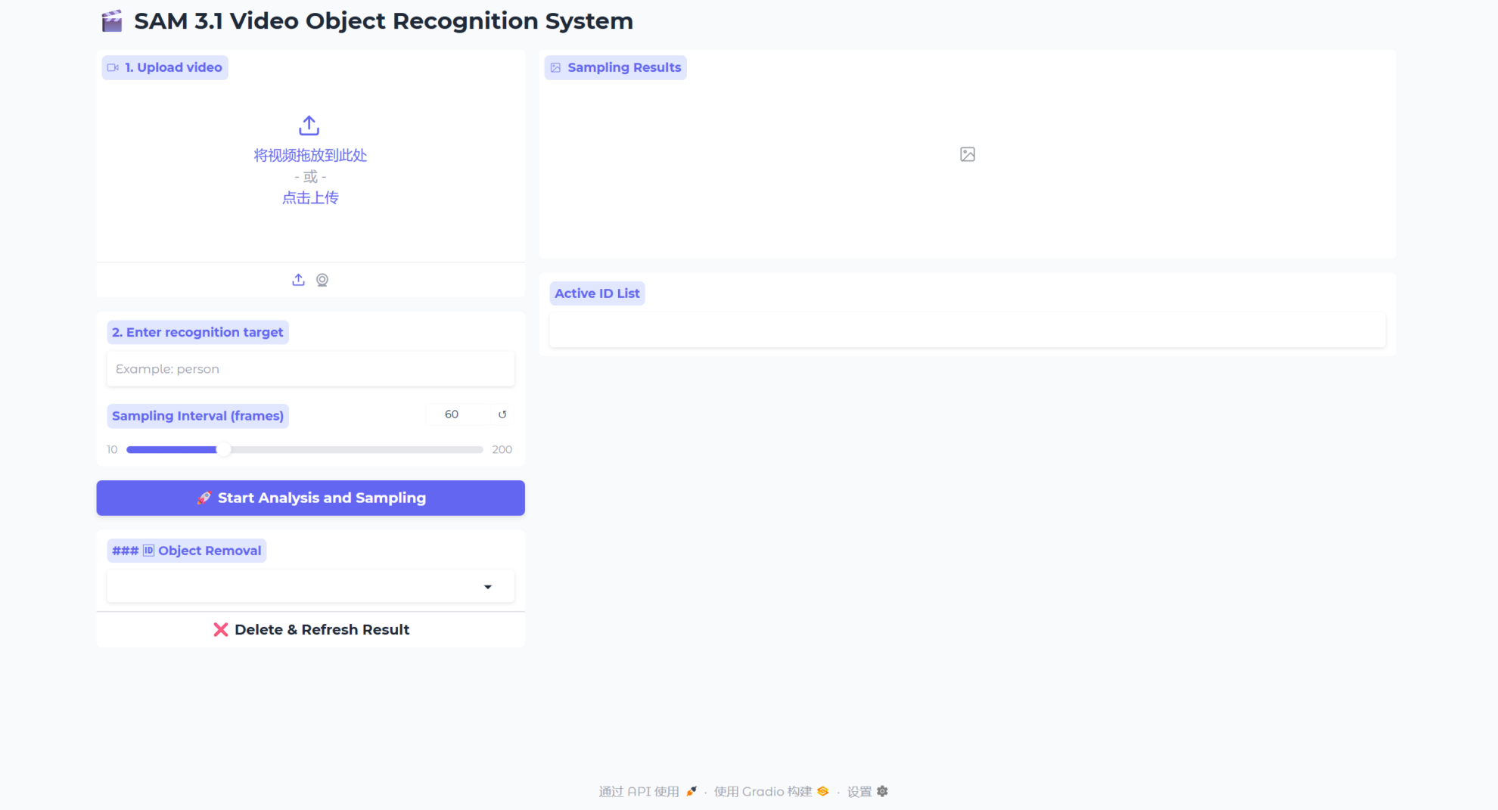Focus the recognition target text field
This screenshot has height=810, width=1498.
coord(310,369)
